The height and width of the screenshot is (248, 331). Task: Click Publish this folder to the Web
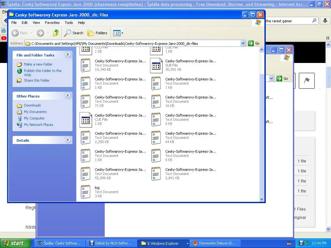43,73
